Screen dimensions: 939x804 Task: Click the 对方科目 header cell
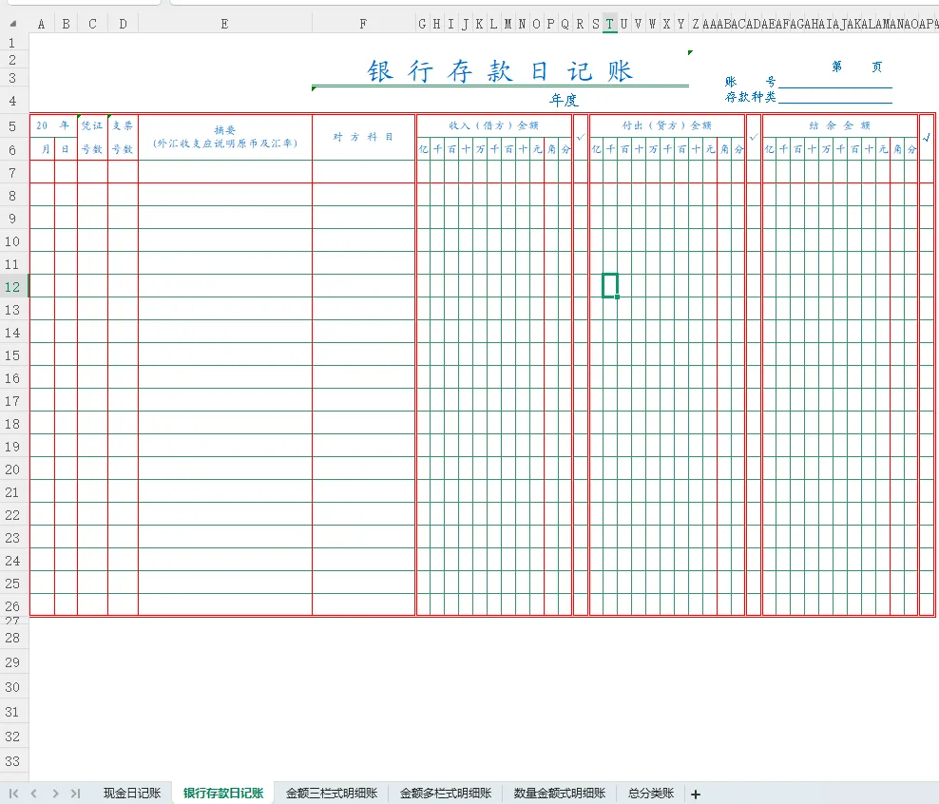coord(363,137)
